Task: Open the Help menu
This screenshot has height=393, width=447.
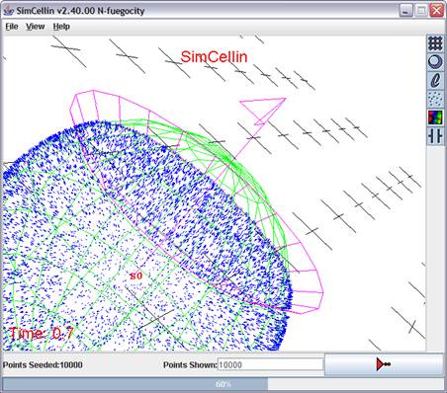Action: point(61,27)
